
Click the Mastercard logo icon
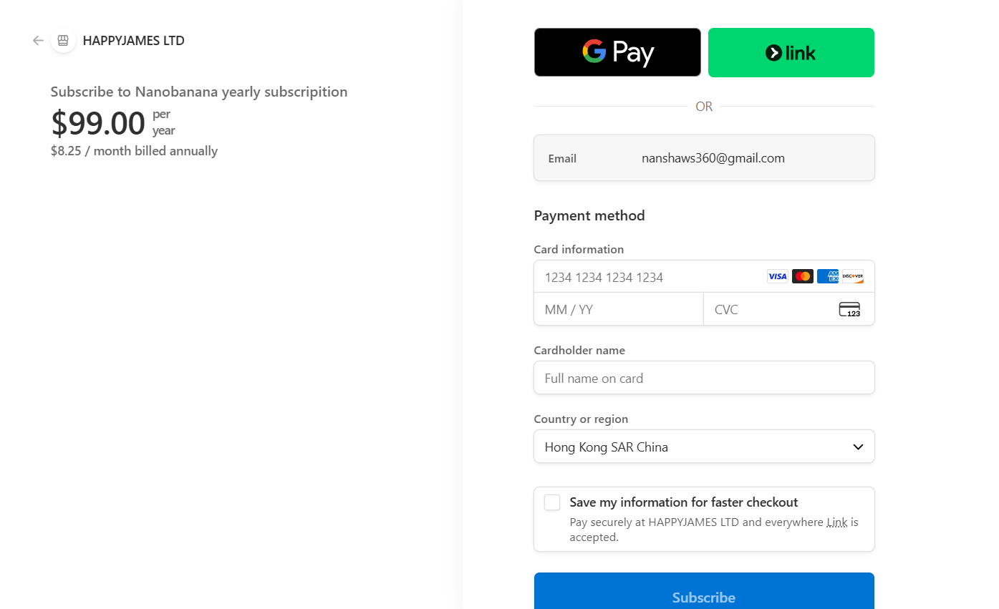click(x=803, y=276)
